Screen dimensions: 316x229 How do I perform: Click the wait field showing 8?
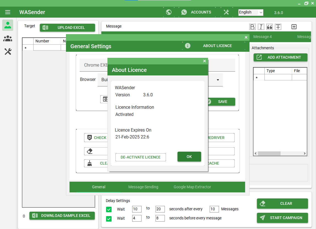point(160,218)
